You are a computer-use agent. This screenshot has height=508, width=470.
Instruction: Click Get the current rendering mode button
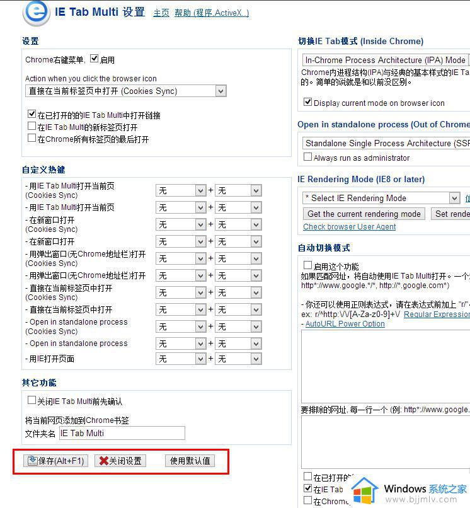click(x=364, y=214)
